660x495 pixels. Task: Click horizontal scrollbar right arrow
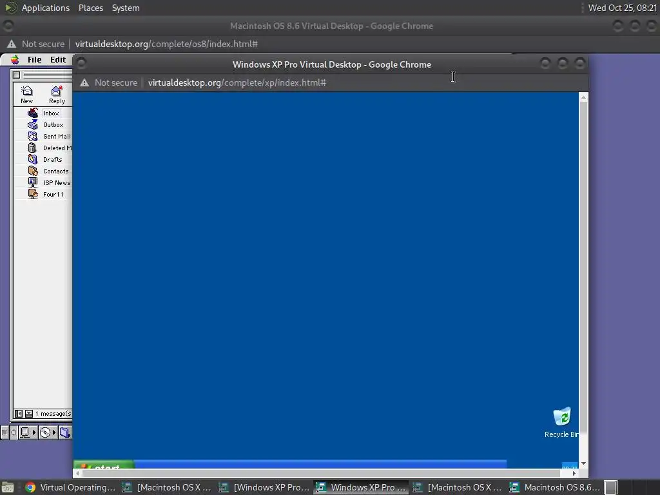coord(574,474)
